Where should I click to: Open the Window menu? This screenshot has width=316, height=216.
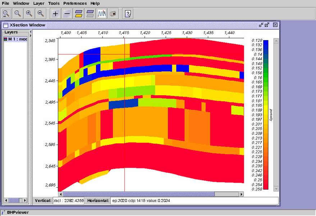(21, 4)
